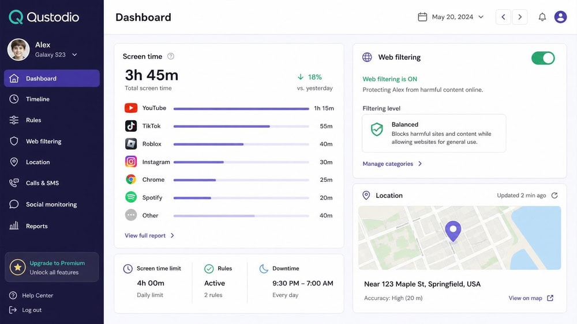This screenshot has width=577, height=324.
Task: Click the Web filtering is ON status
Action: click(x=389, y=79)
